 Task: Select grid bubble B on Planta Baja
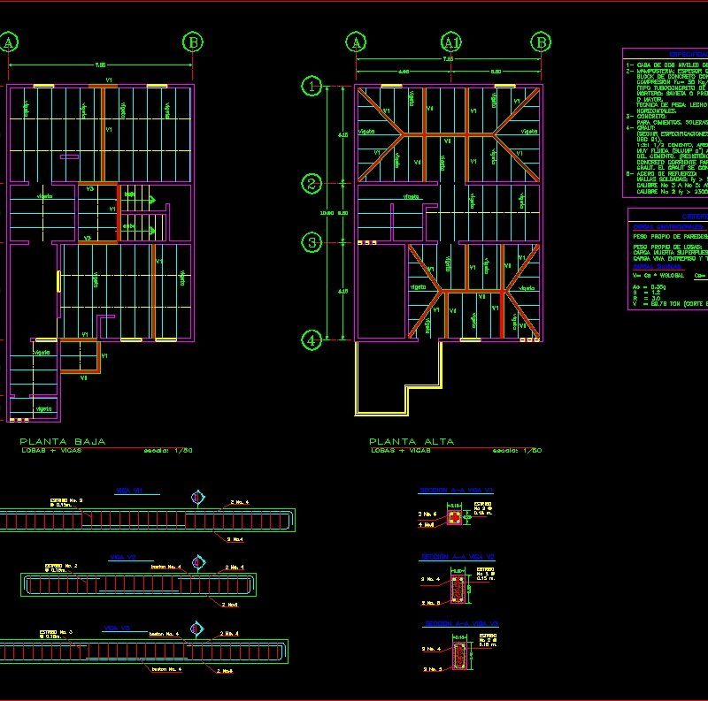point(190,41)
